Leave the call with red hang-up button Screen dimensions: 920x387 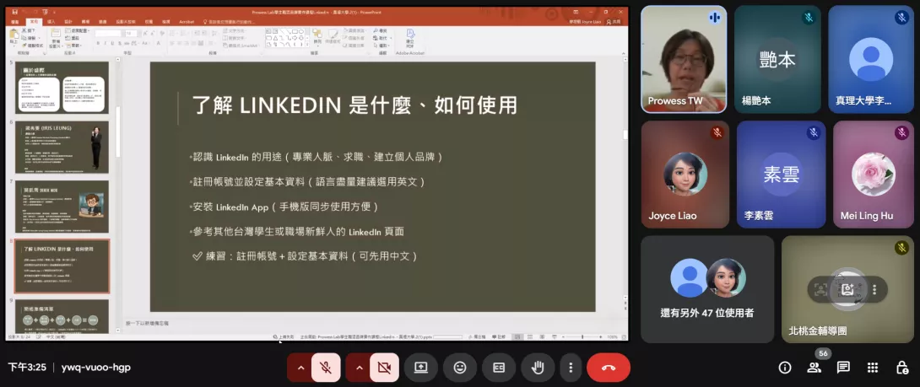609,368
